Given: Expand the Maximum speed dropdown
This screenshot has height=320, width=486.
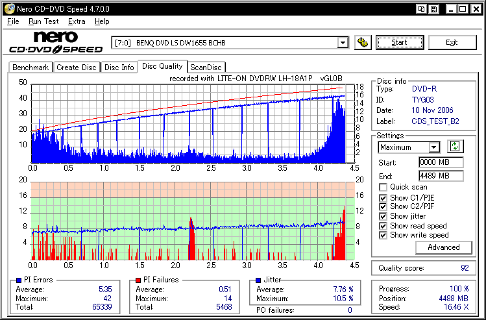Looking at the screenshot, I should 434,147.
